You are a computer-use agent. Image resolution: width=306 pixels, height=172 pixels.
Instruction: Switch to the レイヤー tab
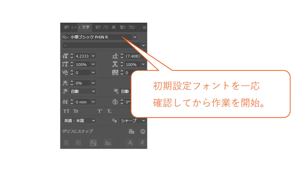pyautogui.click(x=74, y=27)
